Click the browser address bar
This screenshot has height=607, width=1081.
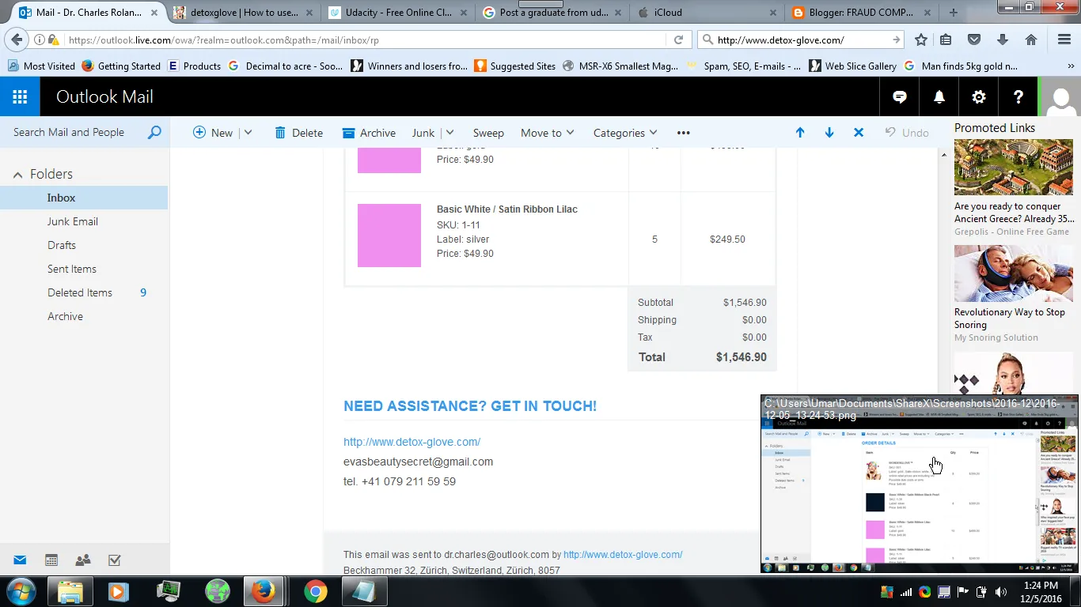[x=364, y=40]
